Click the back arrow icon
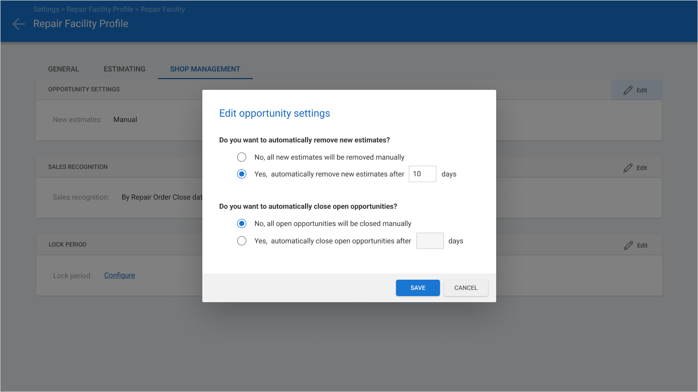This screenshot has width=698, height=392. [18, 24]
